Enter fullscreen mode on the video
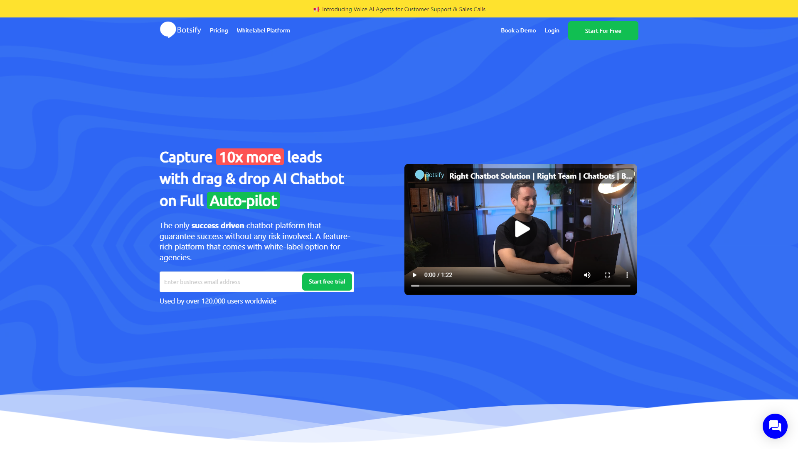Image resolution: width=798 pixels, height=449 pixels. pos(607,275)
